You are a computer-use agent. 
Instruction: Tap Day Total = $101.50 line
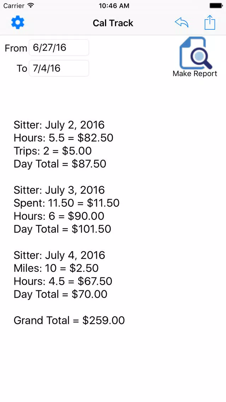[x=62, y=229]
